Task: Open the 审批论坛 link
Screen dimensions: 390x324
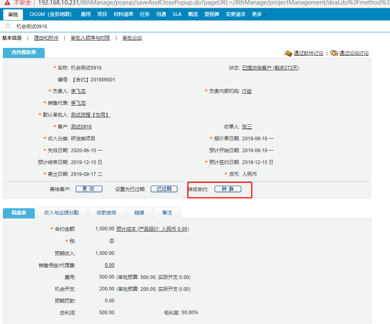Action: point(132,38)
